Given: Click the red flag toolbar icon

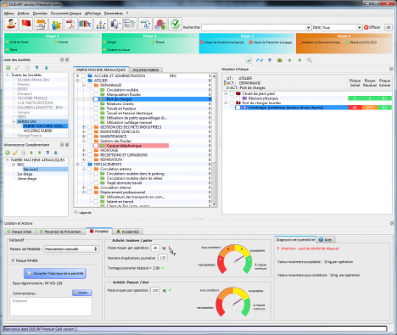Looking at the screenshot, I should (26, 24).
